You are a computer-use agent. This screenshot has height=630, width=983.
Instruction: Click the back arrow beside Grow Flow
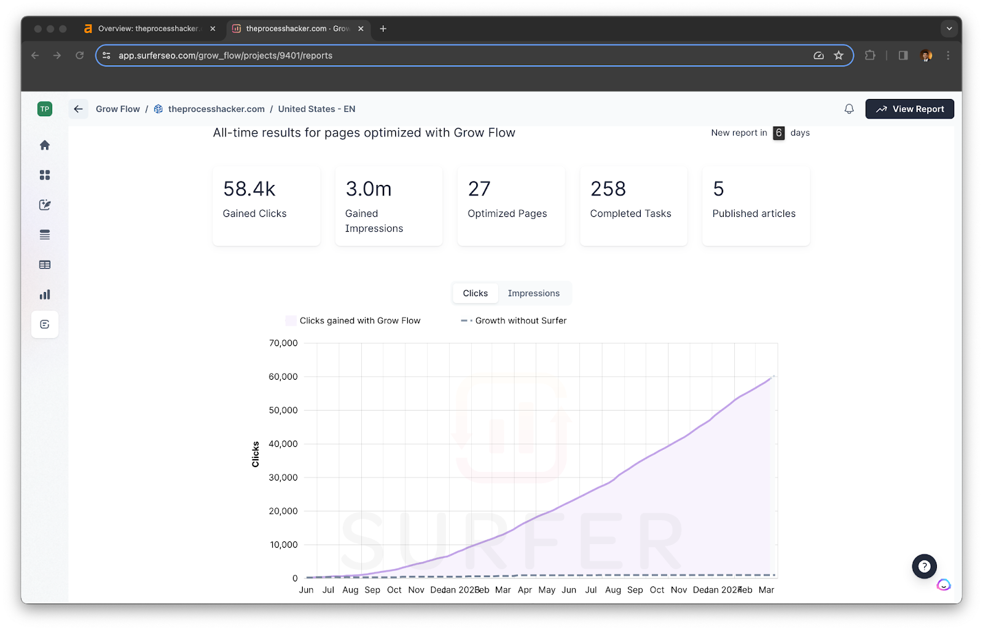click(x=78, y=109)
